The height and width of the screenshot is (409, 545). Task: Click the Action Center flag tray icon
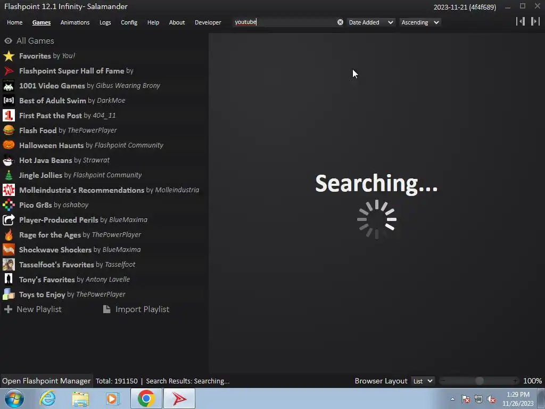click(466, 399)
